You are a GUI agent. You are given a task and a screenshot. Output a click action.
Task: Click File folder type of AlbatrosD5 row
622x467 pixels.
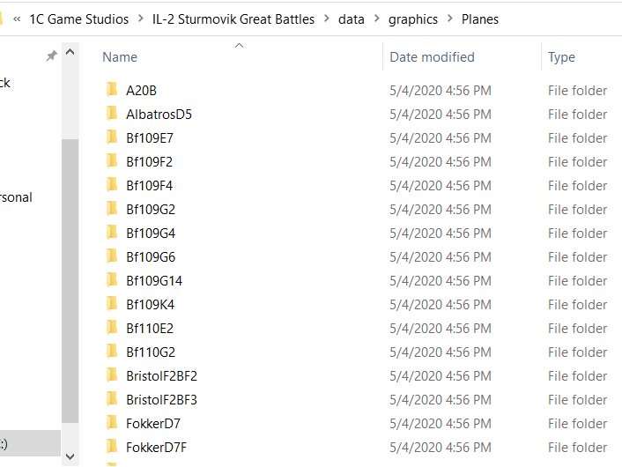(578, 115)
